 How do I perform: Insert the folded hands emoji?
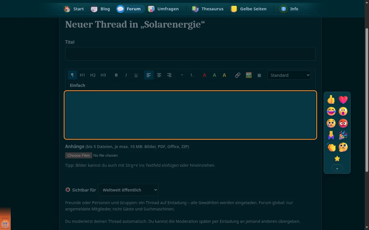[331, 135]
